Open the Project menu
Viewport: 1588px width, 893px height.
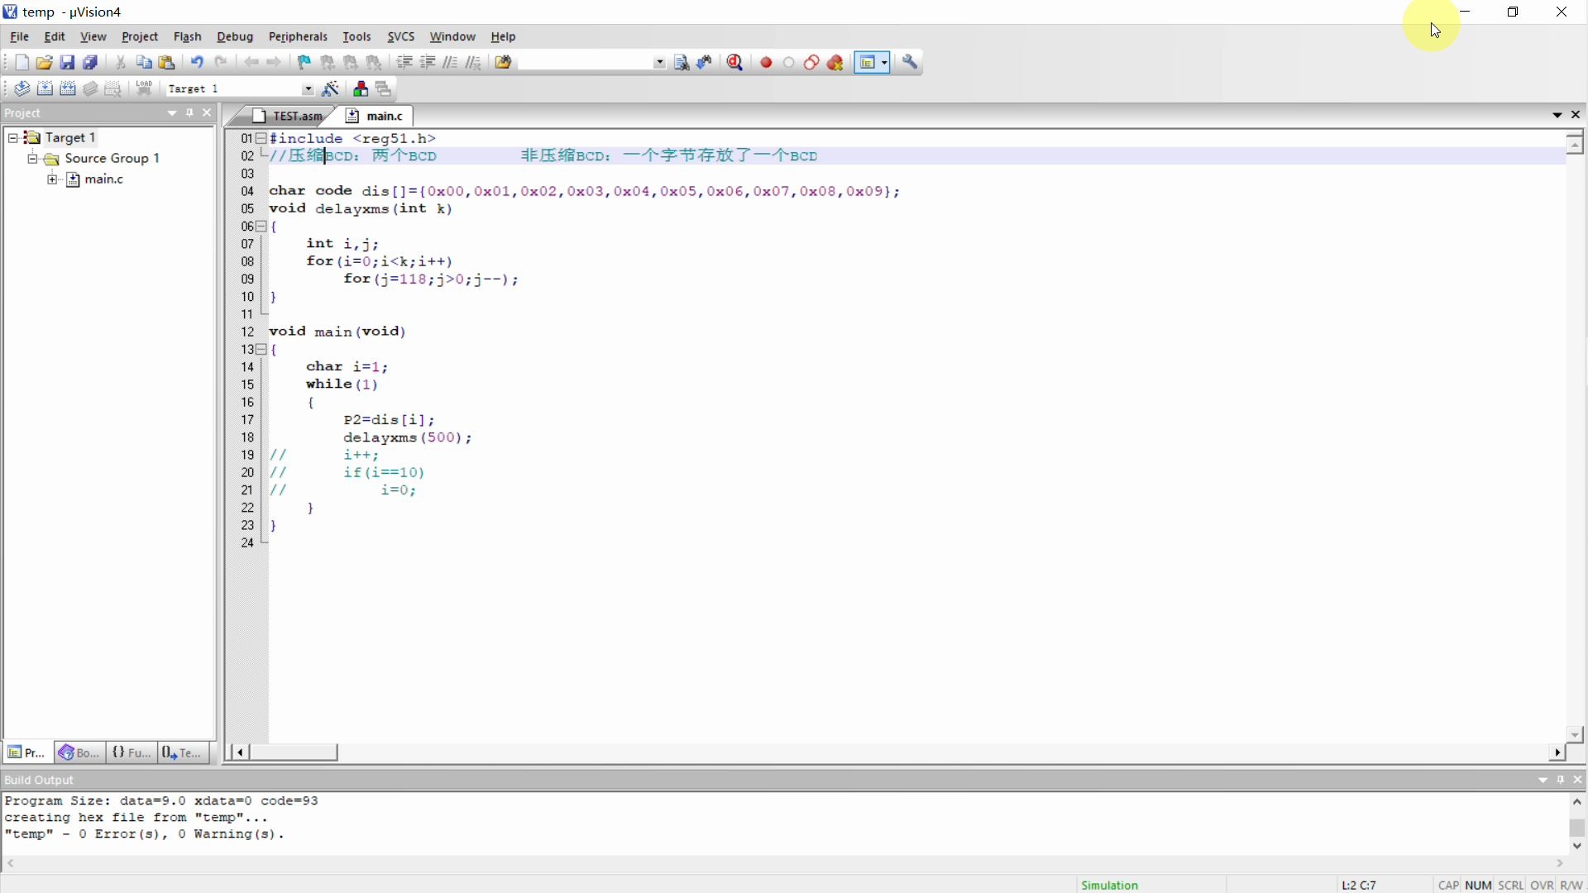click(140, 36)
